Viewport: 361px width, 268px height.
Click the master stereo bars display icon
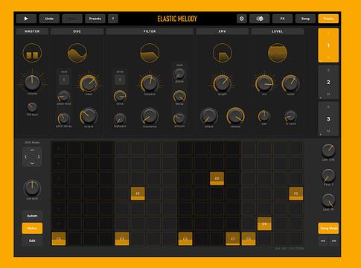(x=32, y=53)
